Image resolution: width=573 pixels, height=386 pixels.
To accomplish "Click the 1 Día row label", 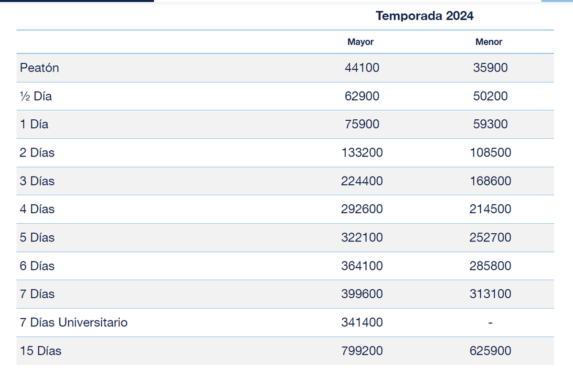I will click(x=34, y=125).
